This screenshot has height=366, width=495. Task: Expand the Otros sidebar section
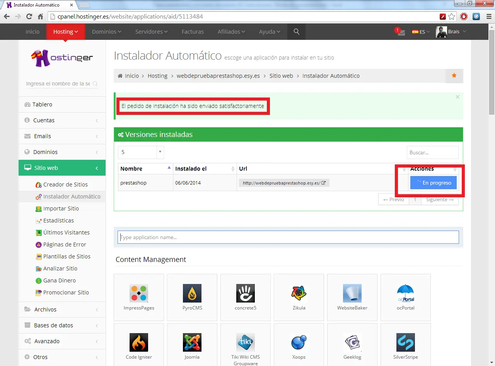[62, 357]
